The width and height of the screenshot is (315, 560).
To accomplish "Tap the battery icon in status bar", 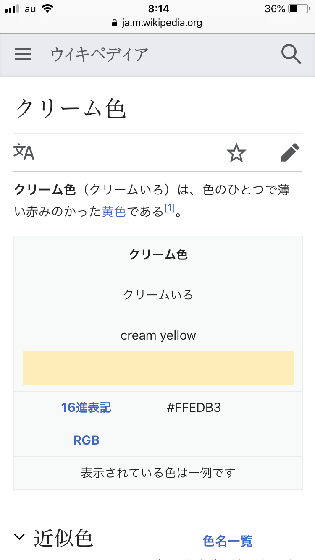I will click(299, 9).
